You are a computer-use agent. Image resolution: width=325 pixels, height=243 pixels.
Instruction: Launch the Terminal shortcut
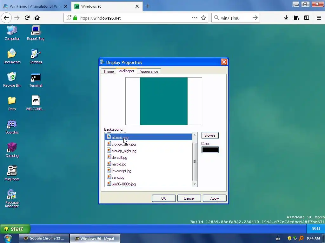[x=36, y=80]
